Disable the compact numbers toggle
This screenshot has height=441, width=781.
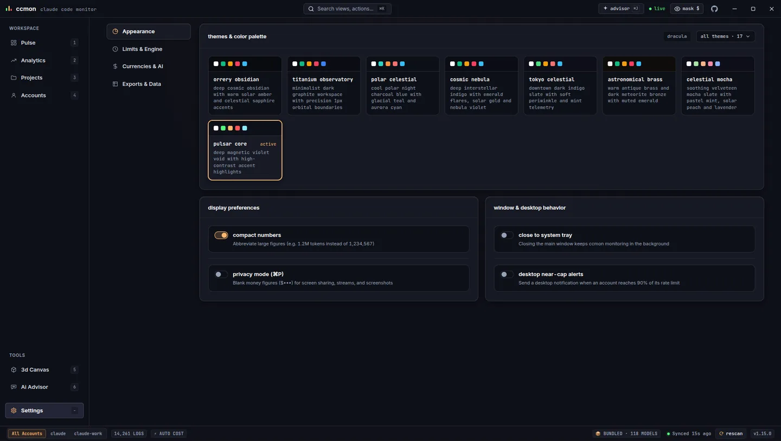(221, 235)
